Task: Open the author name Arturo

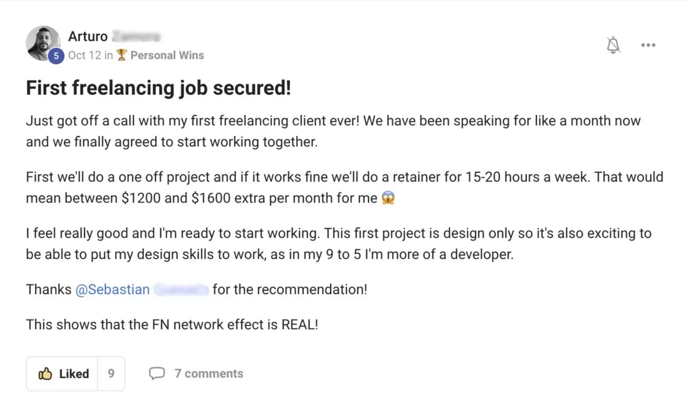Action: point(88,36)
